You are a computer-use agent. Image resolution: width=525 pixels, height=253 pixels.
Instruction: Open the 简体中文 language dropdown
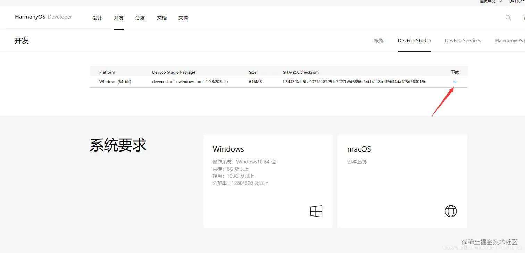pos(491,2)
